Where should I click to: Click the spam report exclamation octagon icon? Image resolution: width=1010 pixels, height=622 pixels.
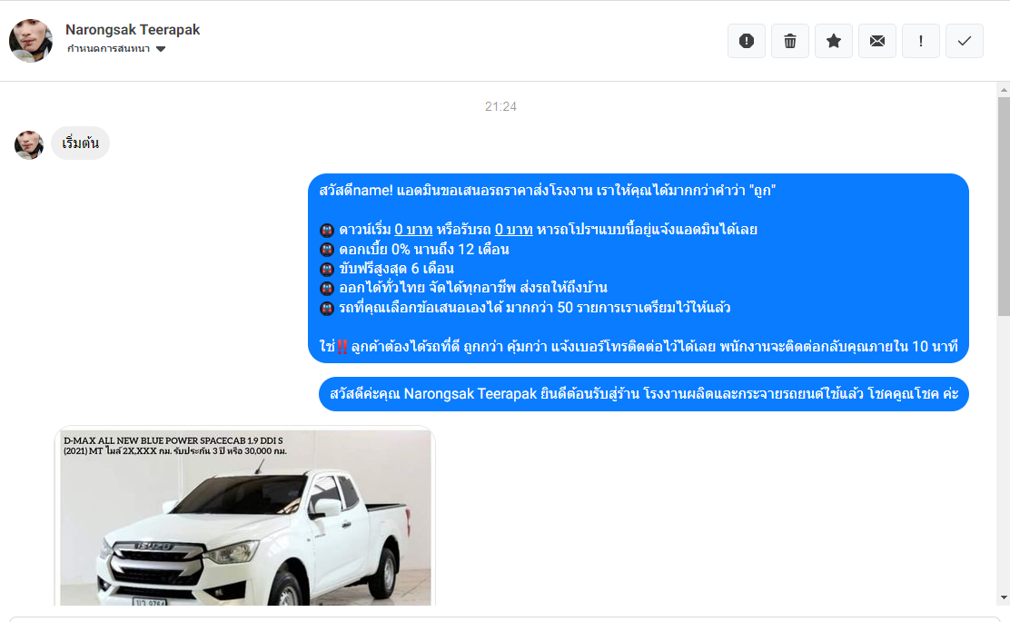click(x=746, y=41)
